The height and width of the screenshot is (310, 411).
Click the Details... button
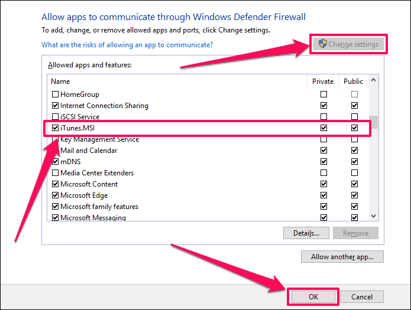pyautogui.click(x=306, y=233)
